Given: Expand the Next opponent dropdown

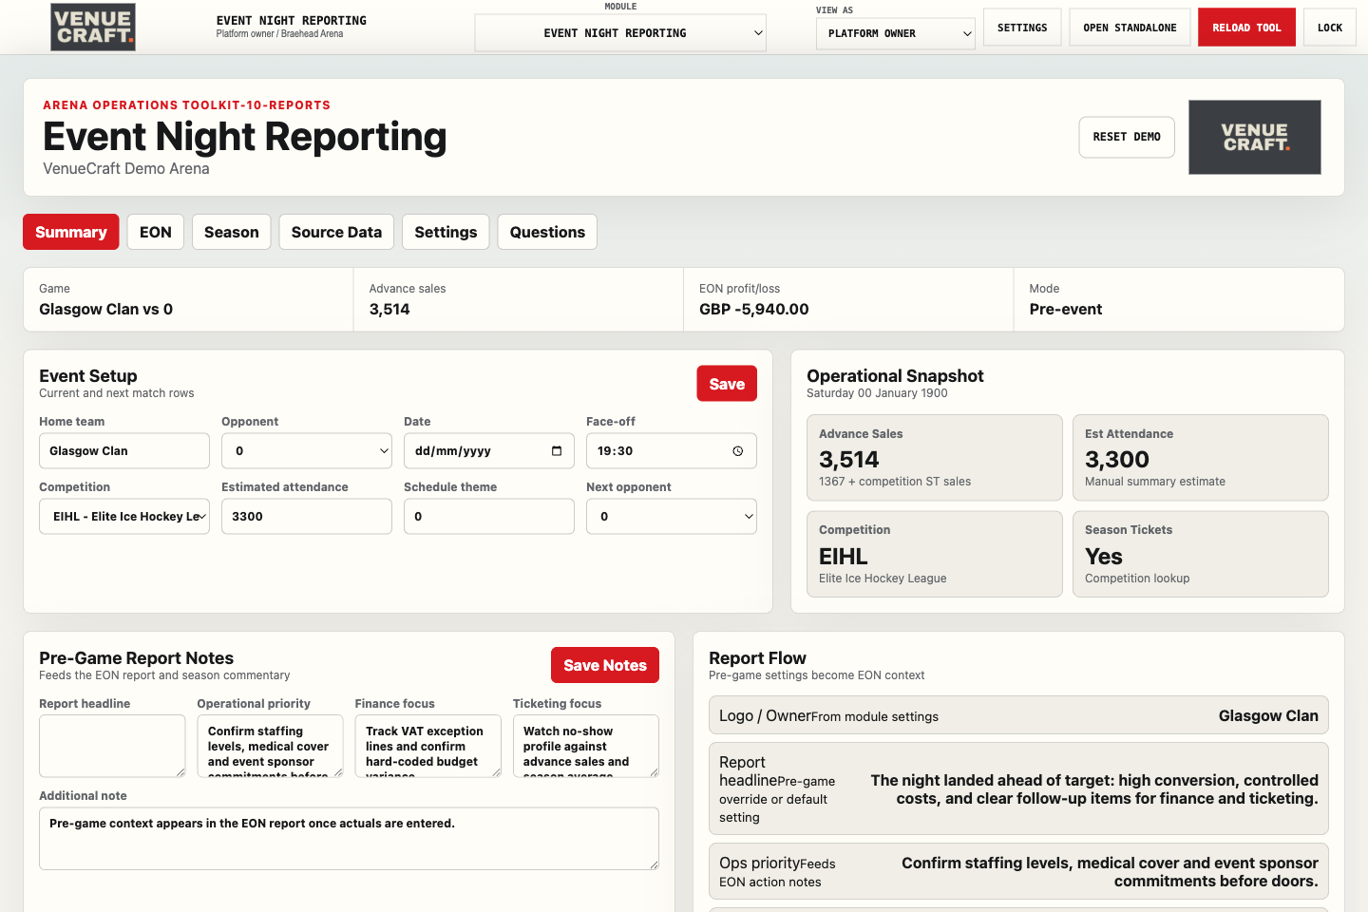Looking at the screenshot, I should [x=672, y=517].
